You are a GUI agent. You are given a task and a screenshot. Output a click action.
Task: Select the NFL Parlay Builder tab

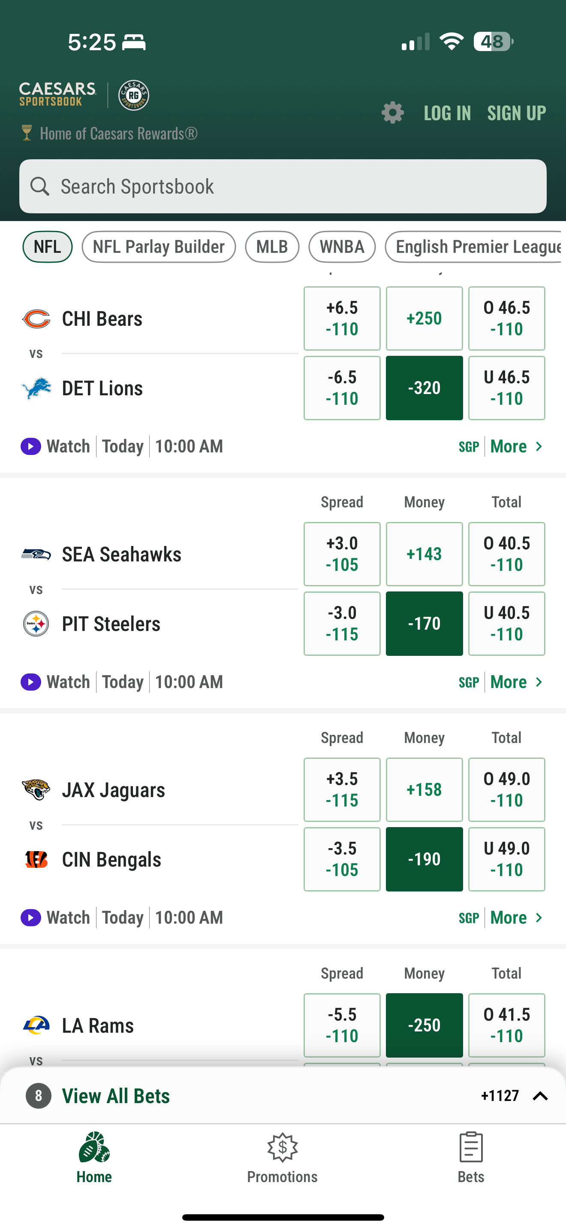(x=159, y=246)
